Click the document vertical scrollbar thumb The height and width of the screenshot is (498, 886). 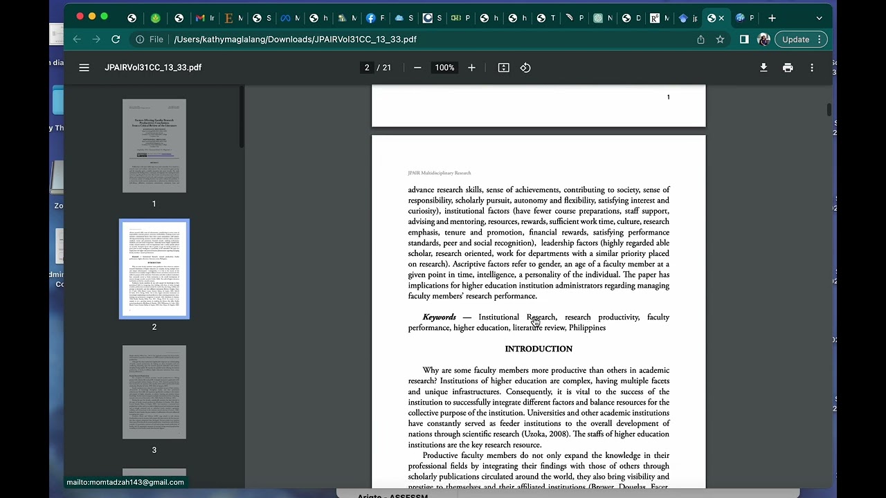click(x=829, y=110)
